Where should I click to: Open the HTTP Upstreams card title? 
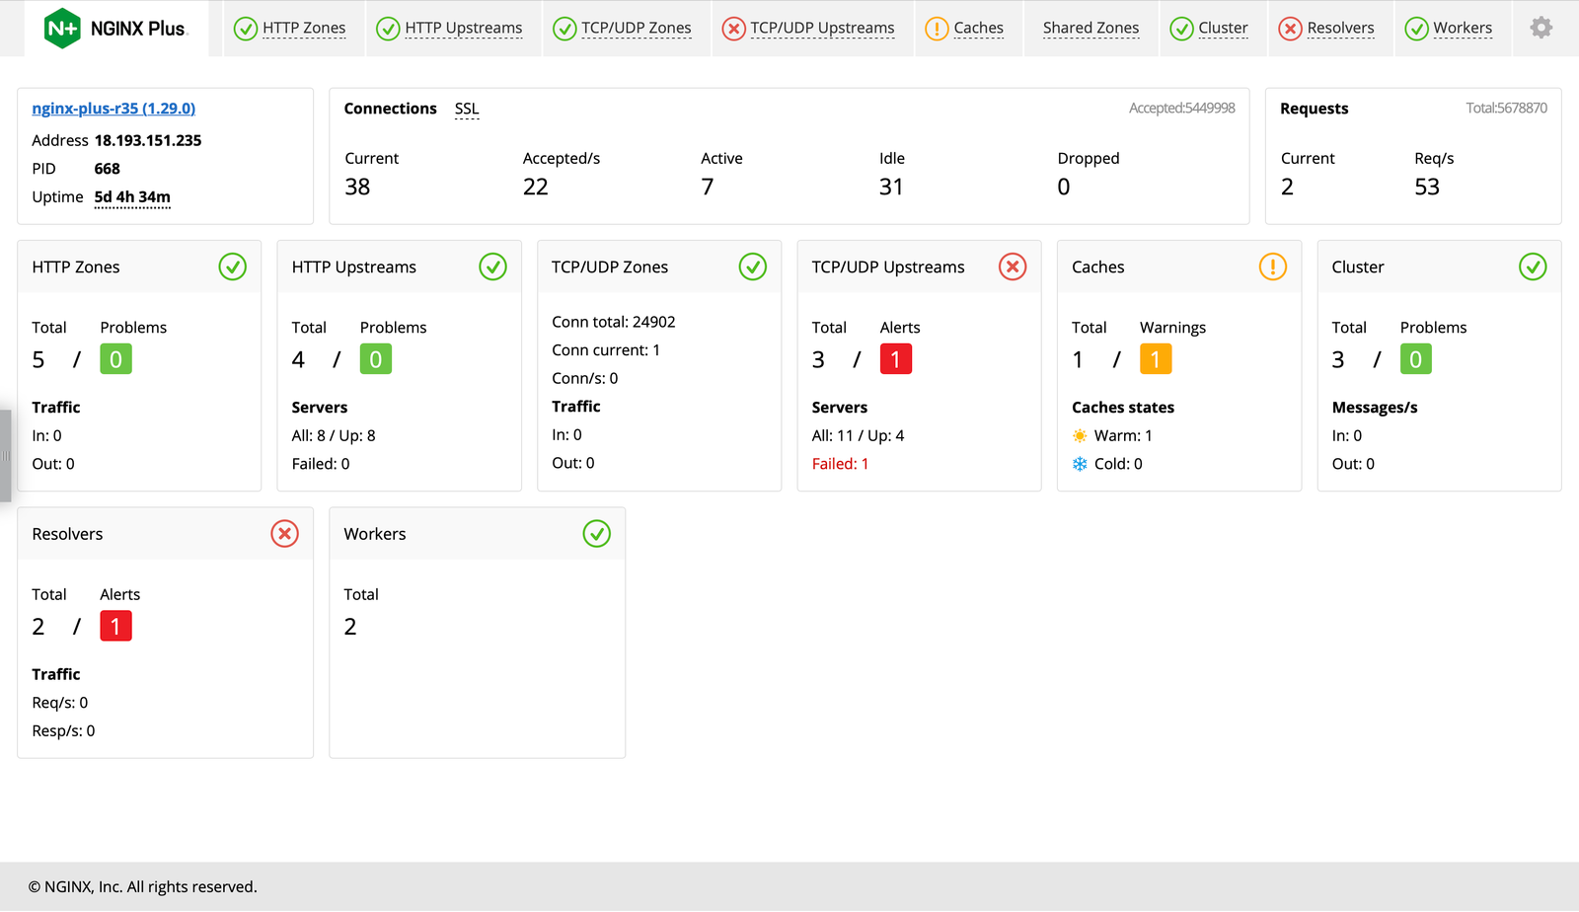click(354, 267)
